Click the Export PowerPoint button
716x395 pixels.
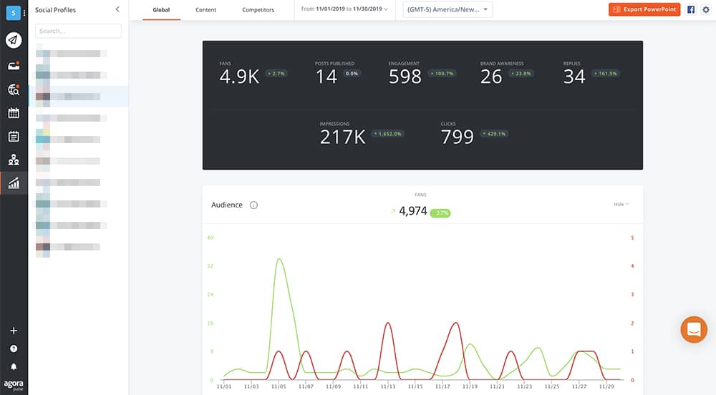tap(644, 9)
